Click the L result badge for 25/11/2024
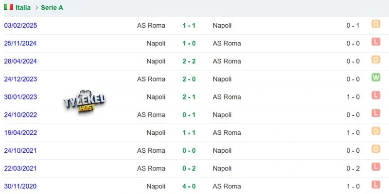This screenshot has height=194, width=389. (x=375, y=42)
